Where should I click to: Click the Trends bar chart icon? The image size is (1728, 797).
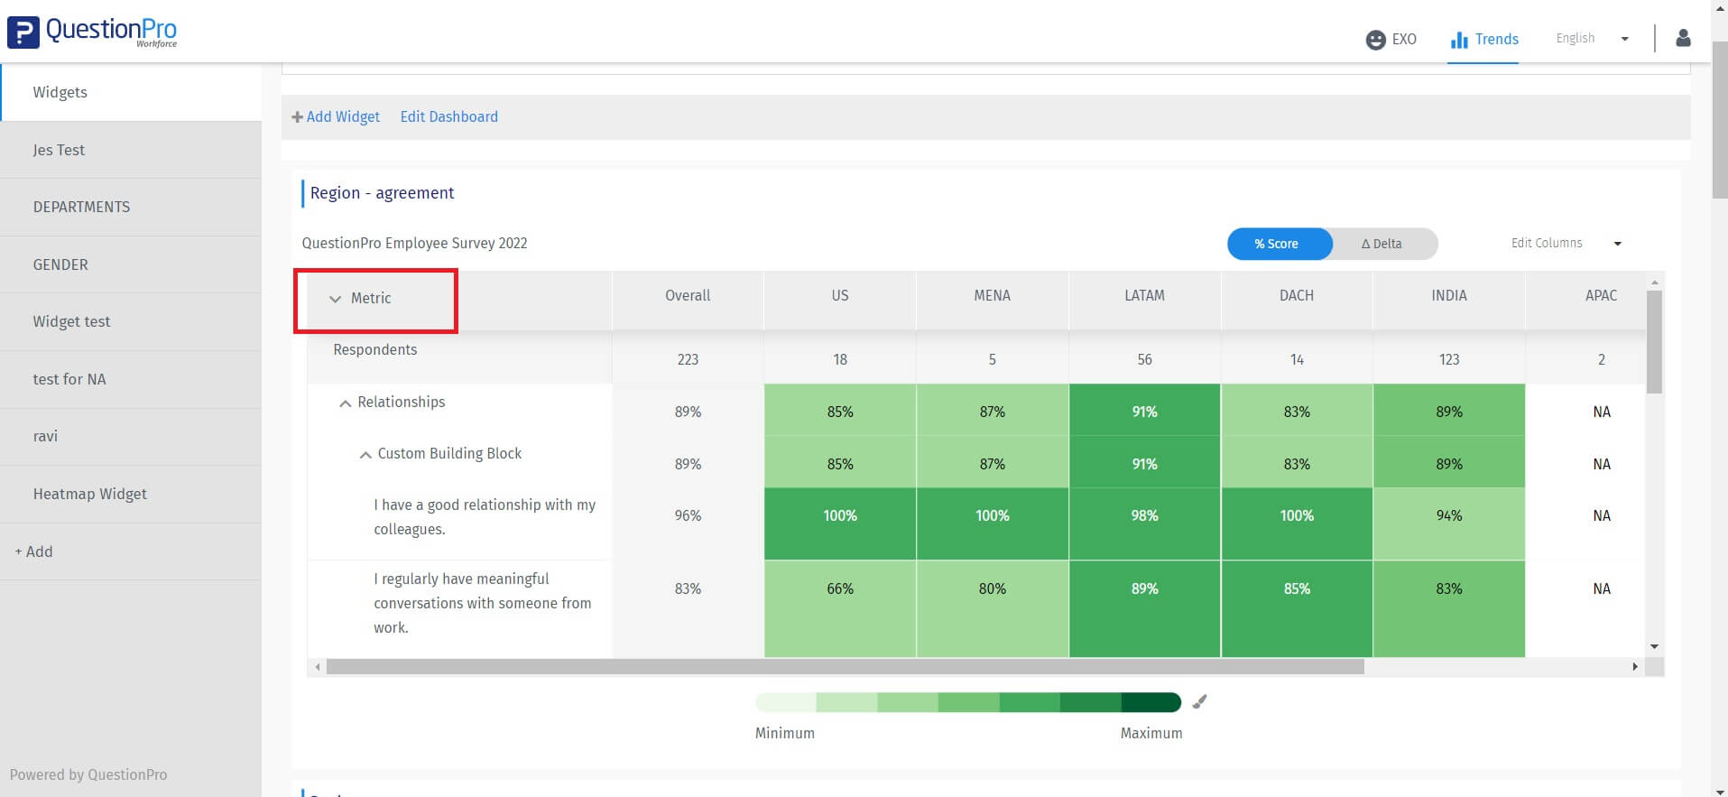click(1459, 40)
